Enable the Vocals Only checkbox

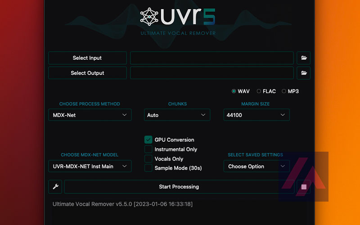(148, 159)
